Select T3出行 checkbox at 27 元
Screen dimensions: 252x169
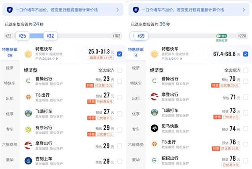119,97
